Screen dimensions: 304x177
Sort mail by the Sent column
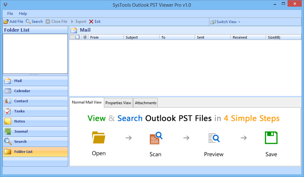coord(213,37)
